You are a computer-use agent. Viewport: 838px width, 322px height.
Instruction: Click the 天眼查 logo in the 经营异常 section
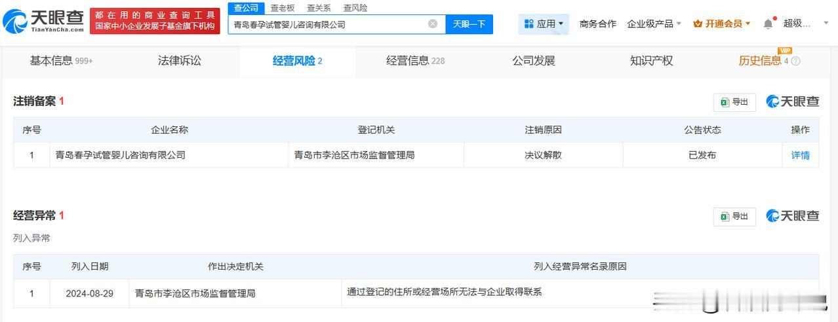[792, 216]
